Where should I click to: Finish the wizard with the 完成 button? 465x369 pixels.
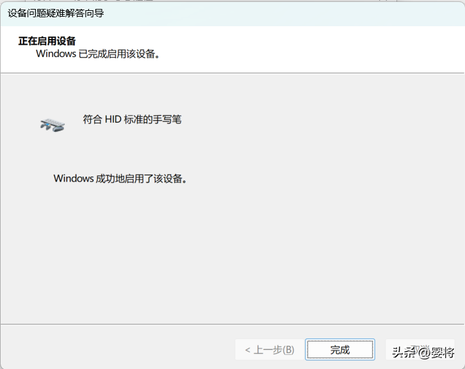pos(340,349)
